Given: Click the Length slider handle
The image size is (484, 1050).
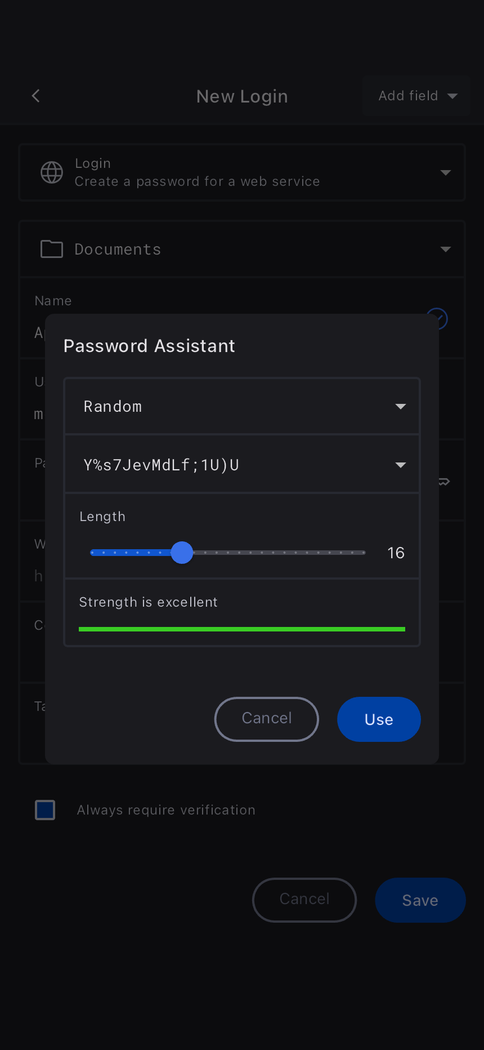Looking at the screenshot, I should (182, 553).
